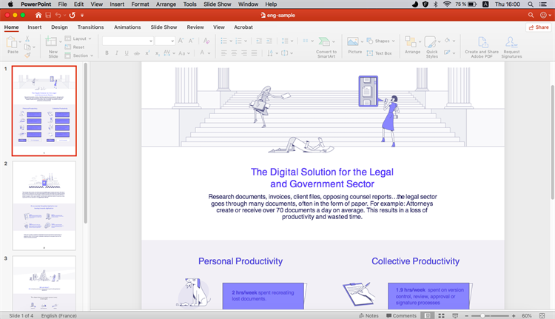Align text to the left
The height and width of the screenshot is (319, 555).
pyautogui.click(x=223, y=53)
